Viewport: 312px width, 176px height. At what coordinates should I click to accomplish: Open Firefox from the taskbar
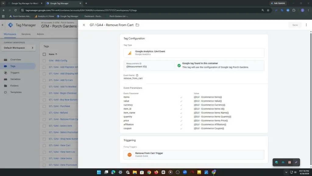tap(156, 172)
